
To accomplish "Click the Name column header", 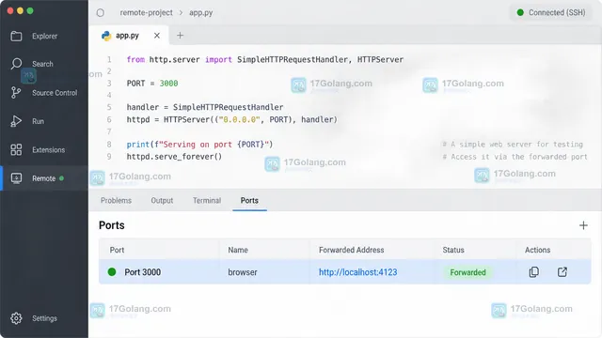I will tap(238, 250).
